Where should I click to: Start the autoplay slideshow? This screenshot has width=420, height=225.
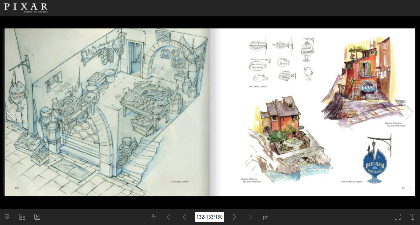tap(37, 217)
